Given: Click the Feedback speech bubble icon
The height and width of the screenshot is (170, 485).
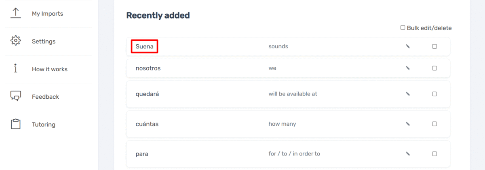Looking at the screenshot, I should coord(15,96).
